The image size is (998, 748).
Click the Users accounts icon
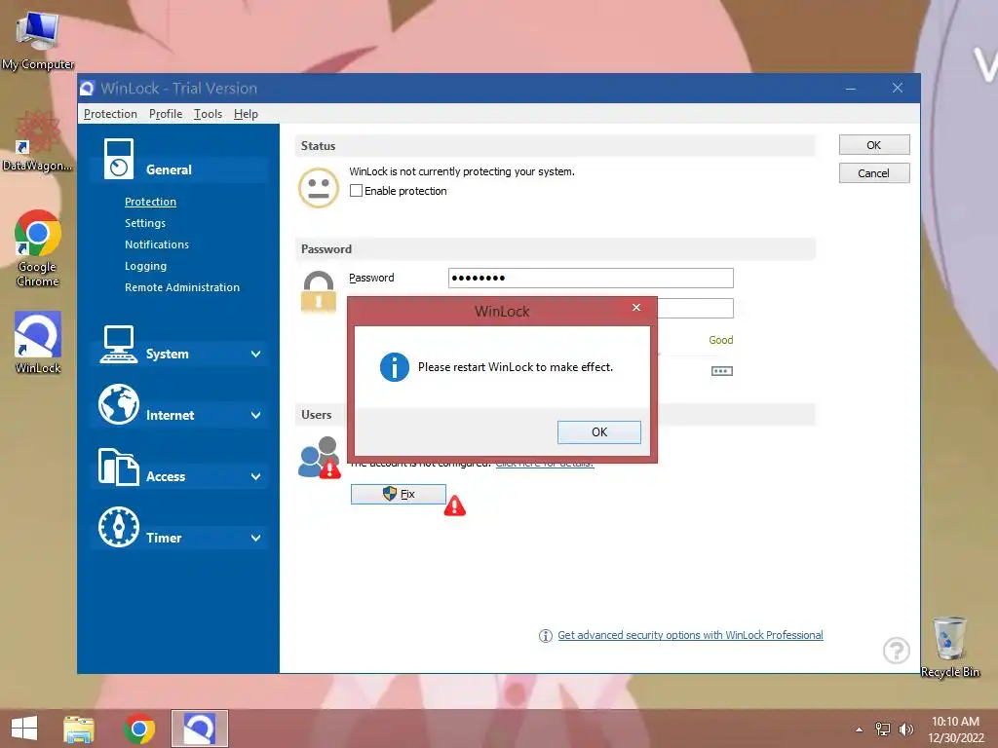320,458
